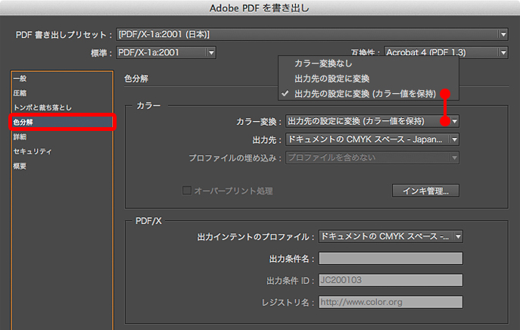Toggle the オーバープリント処理 checkbox
Screen dimensions: 520x330
point(187,191)
